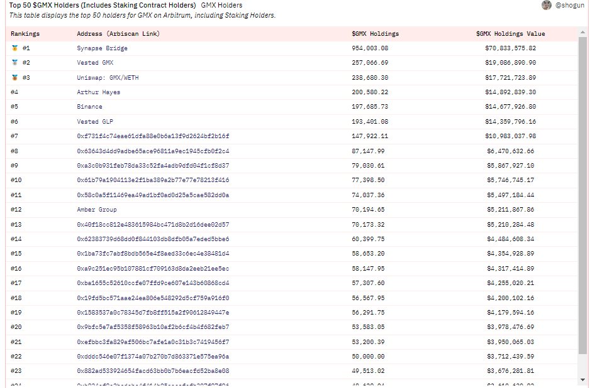Sort by $GMX Holdings column header
The height and width of the screenshot is (388, 590).
point(375,34)
